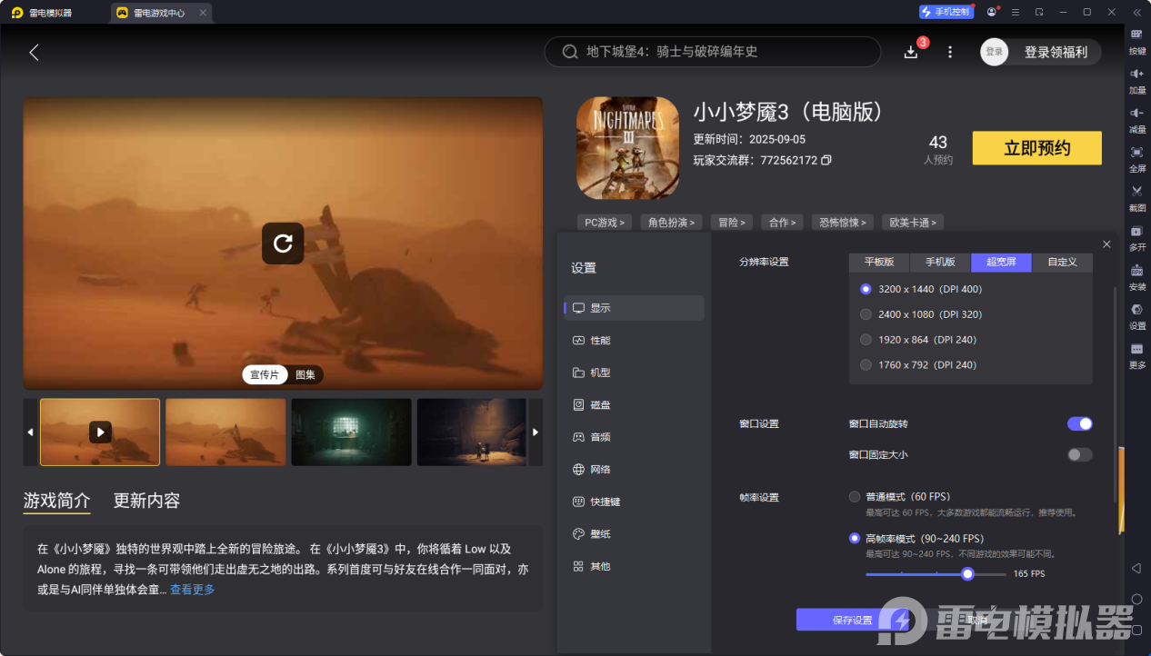Copy the player group number via copy icon
1151x656 pixels.
[825, 159]
